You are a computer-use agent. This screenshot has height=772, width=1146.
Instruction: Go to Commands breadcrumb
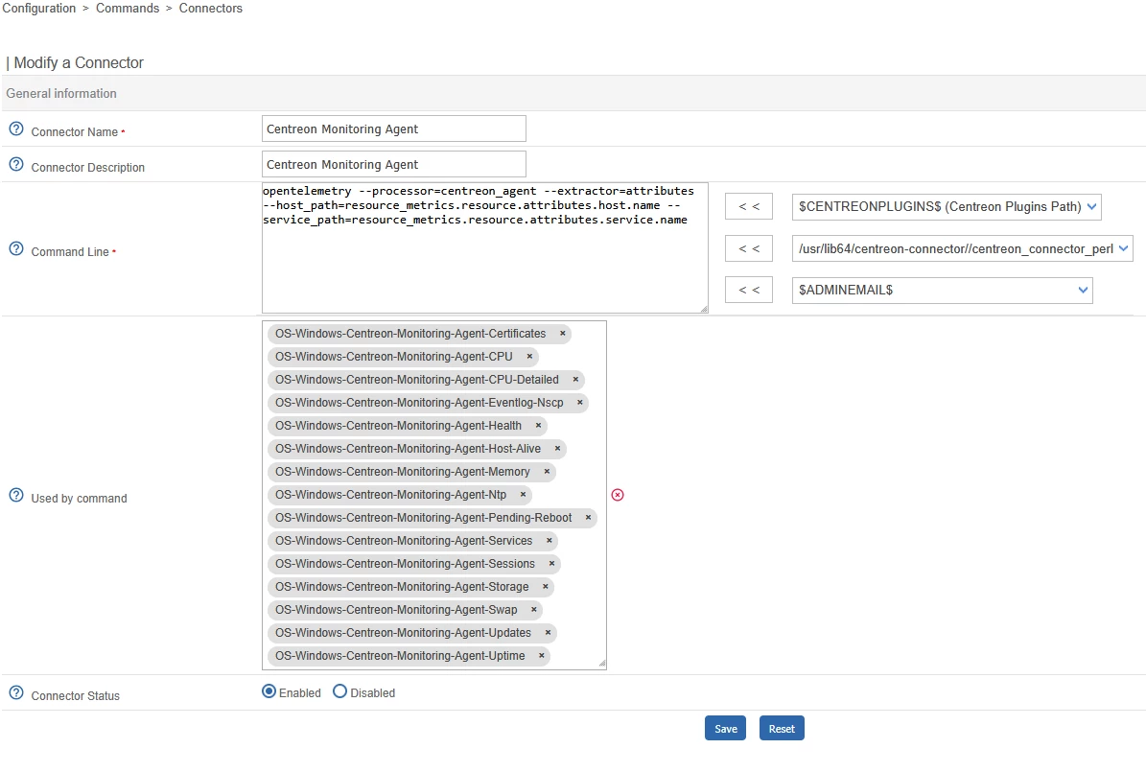[128, 8]
